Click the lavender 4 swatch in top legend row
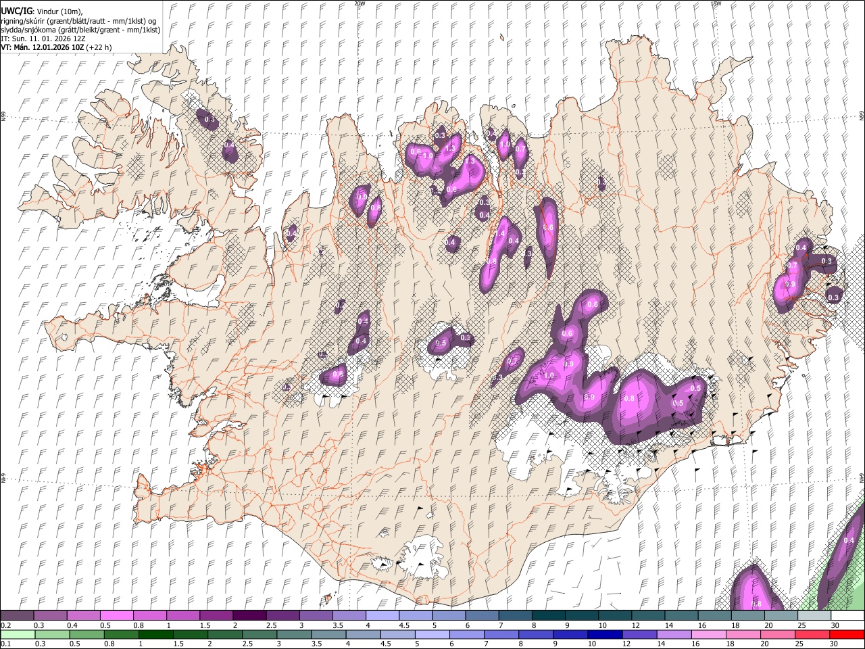 click(382, 616)
